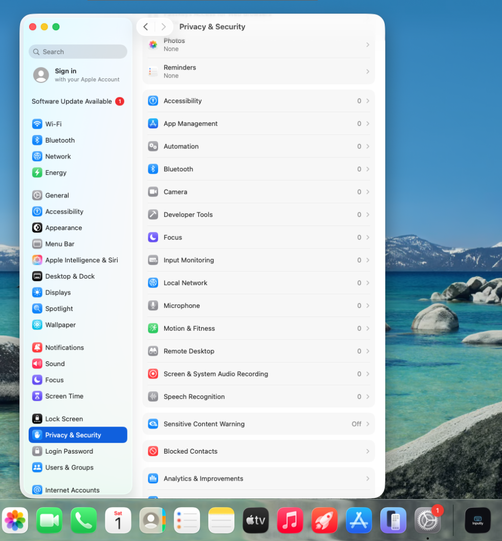This screenshot has width=502, height=541.
Task: Click the Microphone icon in list
Action: (x=153, y=306)
